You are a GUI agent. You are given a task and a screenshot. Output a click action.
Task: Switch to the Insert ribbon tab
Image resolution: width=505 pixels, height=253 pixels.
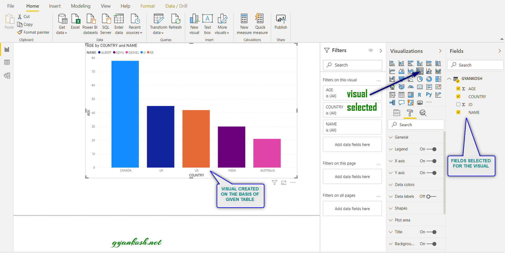pyautogui.click(x=55, y=6)
